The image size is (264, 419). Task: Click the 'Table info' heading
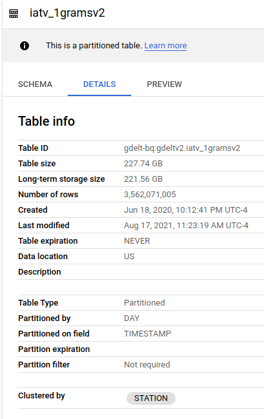[46, 121]
